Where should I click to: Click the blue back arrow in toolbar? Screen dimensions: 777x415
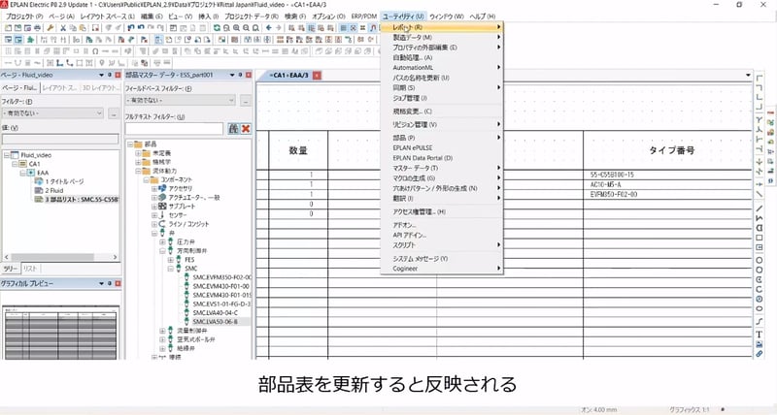click(x=268, y=28)
